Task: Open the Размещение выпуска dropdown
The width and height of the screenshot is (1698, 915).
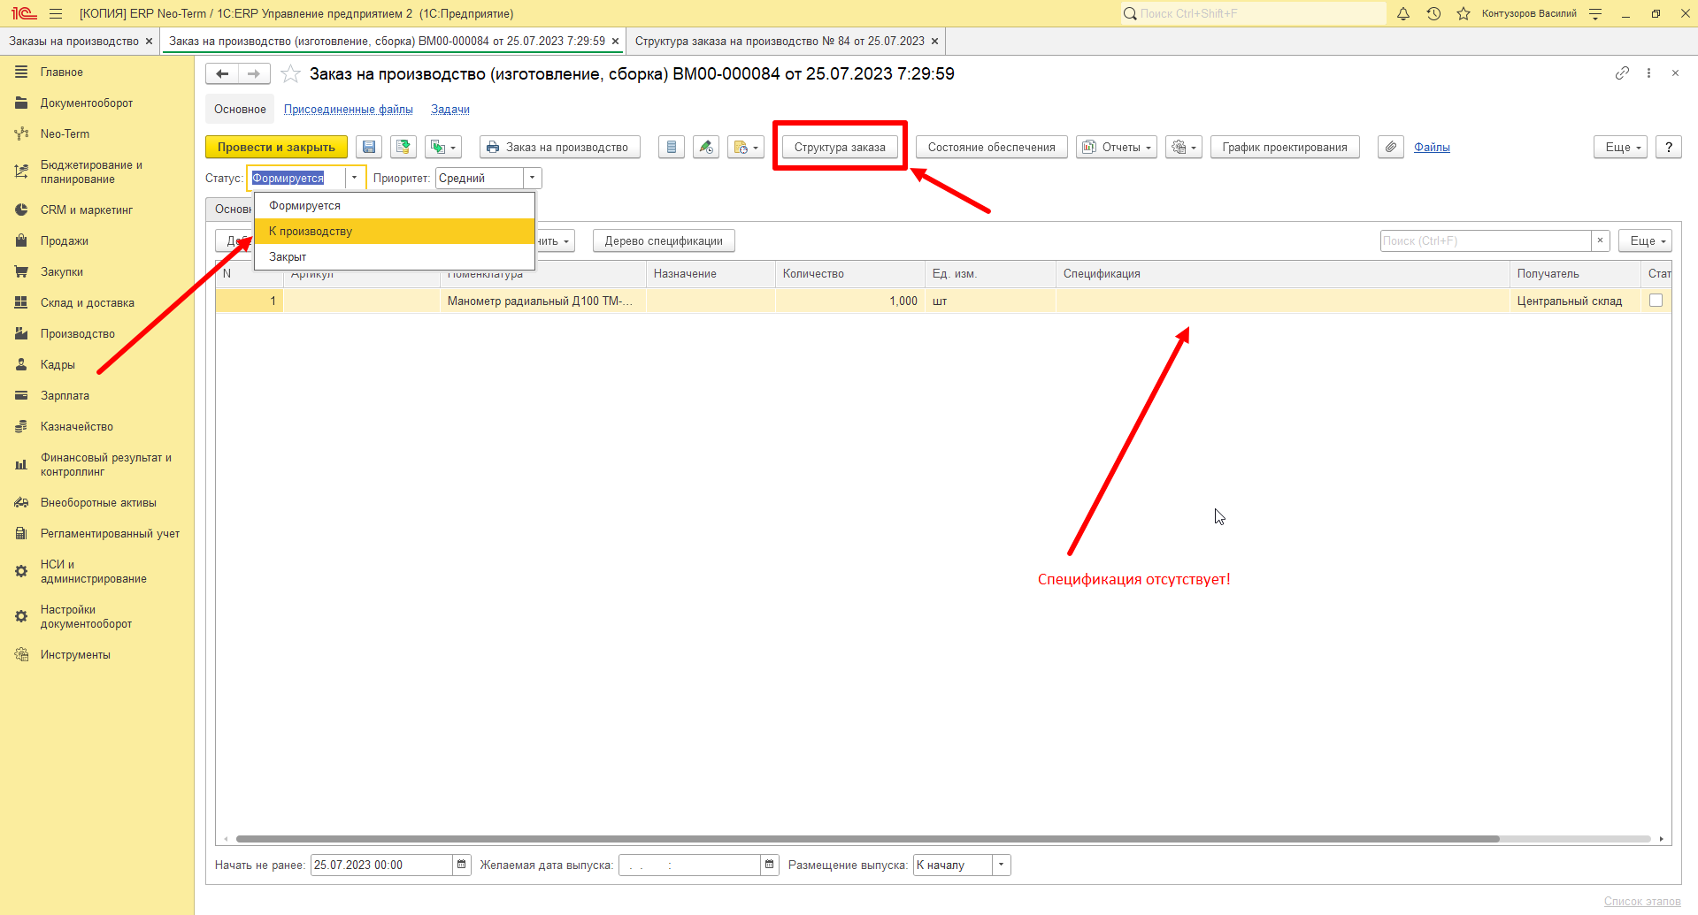Action: click(x=1002, y=865)
